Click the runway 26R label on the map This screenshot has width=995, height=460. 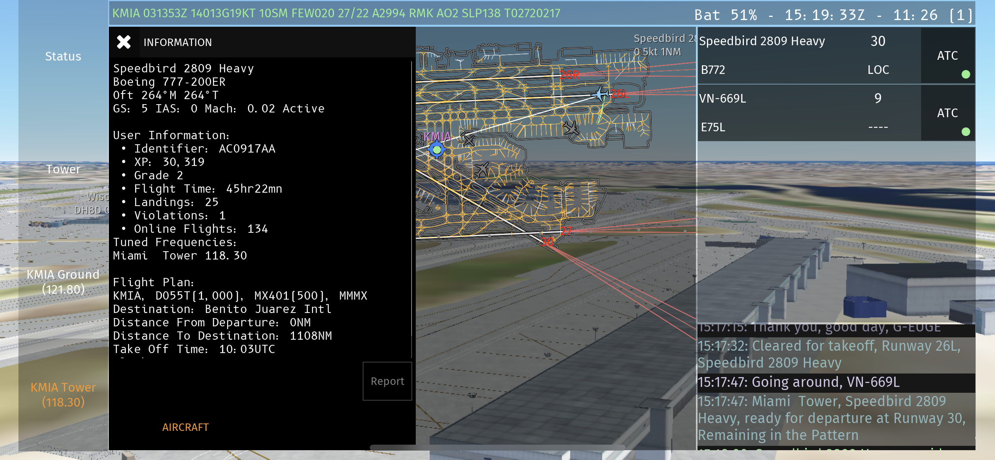(x=569, y=75)
